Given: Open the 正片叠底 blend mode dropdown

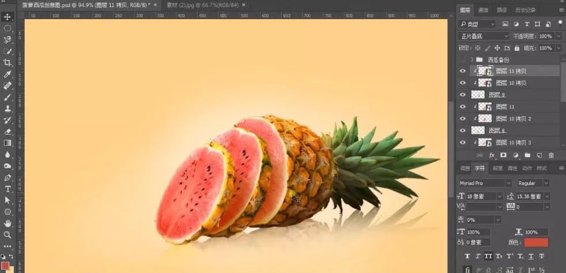Looking at the screenshot, I should [x=484, y=36].
